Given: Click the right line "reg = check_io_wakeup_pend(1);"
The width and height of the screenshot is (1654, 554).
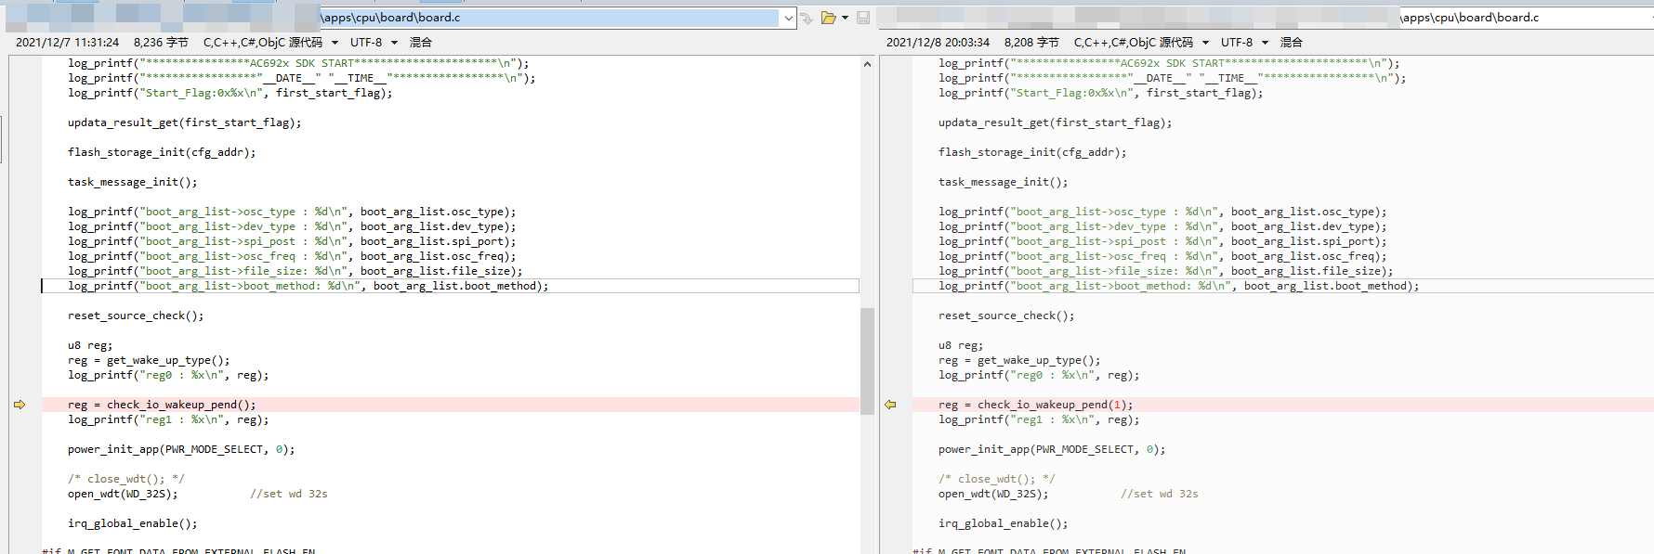Looking at the screenshot, I should (x=1035, y=405).
